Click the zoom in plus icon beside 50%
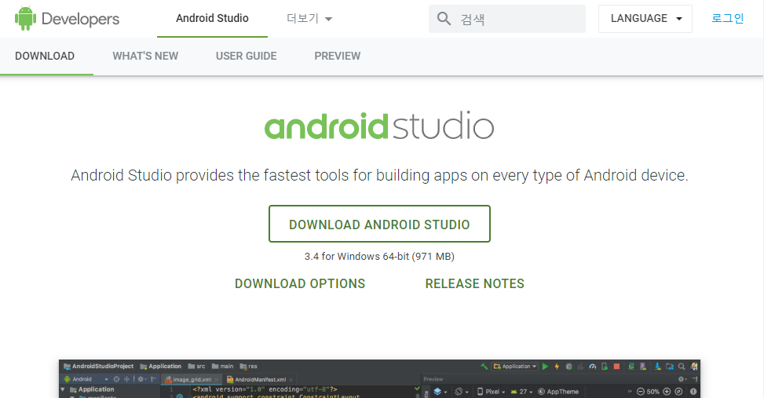 pyautogui.click(x=667, y=392)
